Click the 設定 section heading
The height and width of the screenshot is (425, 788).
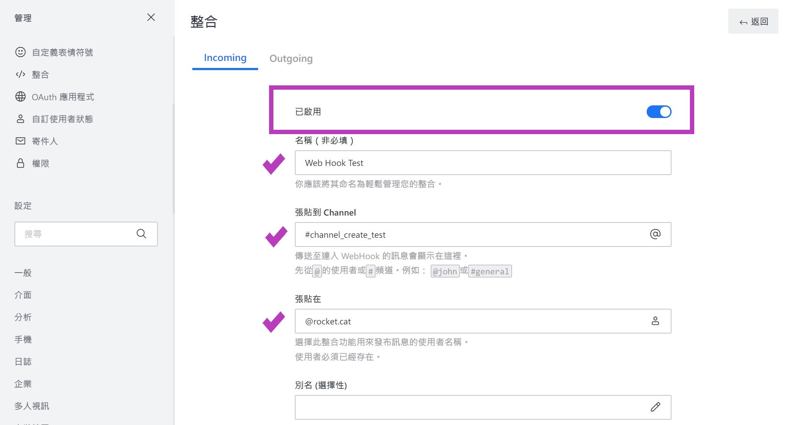click(23, 206)
